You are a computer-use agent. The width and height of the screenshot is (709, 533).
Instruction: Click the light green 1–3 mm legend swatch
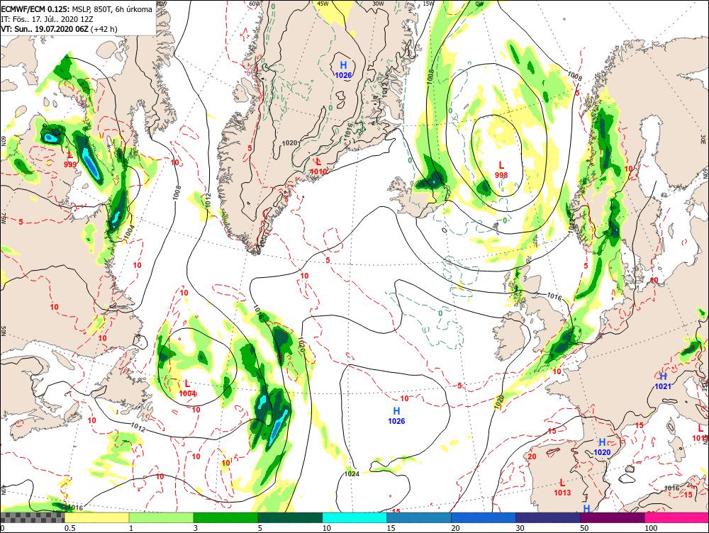pyautogui.click(x=162, y=517)
